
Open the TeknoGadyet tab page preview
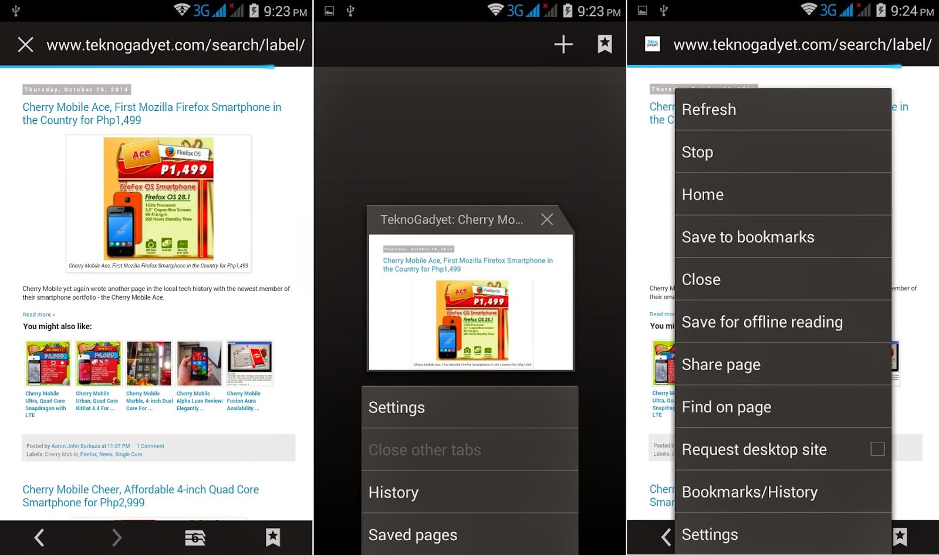coord(471,302)
